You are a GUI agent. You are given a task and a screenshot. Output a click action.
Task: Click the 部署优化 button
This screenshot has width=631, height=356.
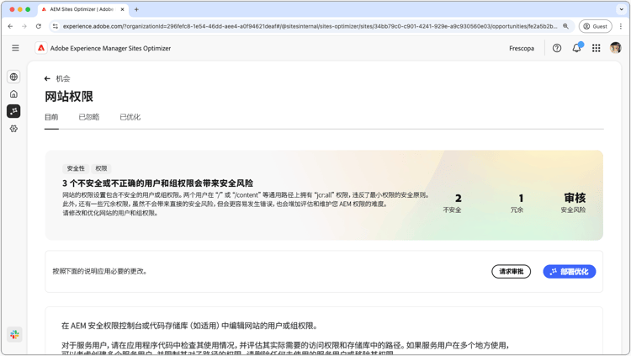tap(570, 272)
